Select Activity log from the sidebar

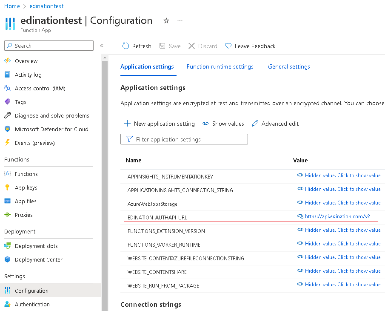tap(28, 75)
